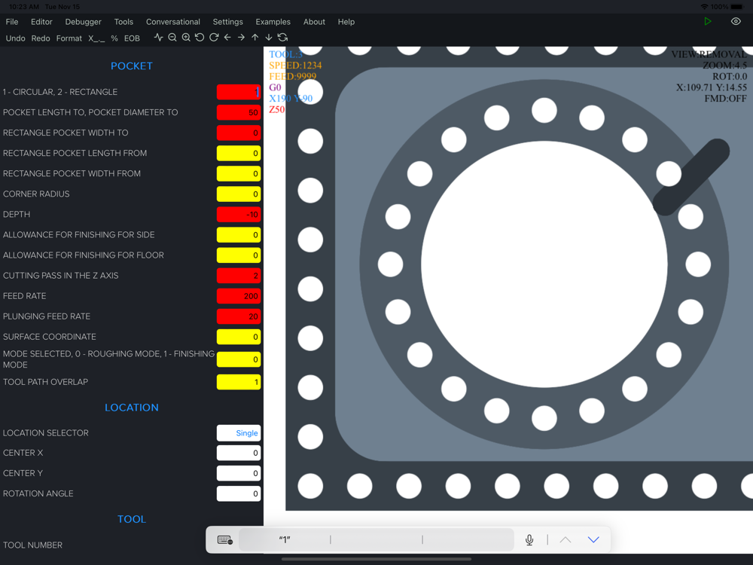Open the About menu
This screenshot has height=565, width=753.
click(314, 22)
